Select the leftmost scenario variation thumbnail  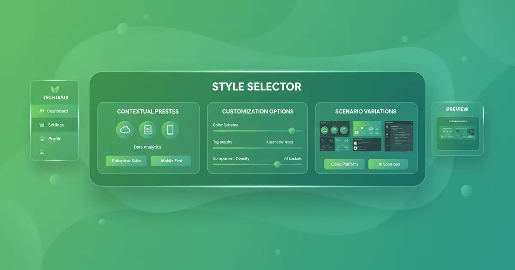[334, 135]
